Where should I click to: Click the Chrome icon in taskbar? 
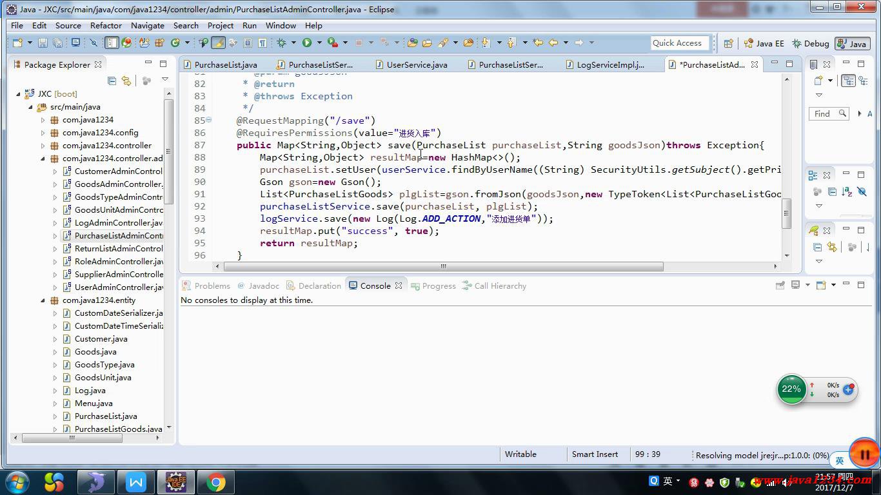[x=215, y=482]
